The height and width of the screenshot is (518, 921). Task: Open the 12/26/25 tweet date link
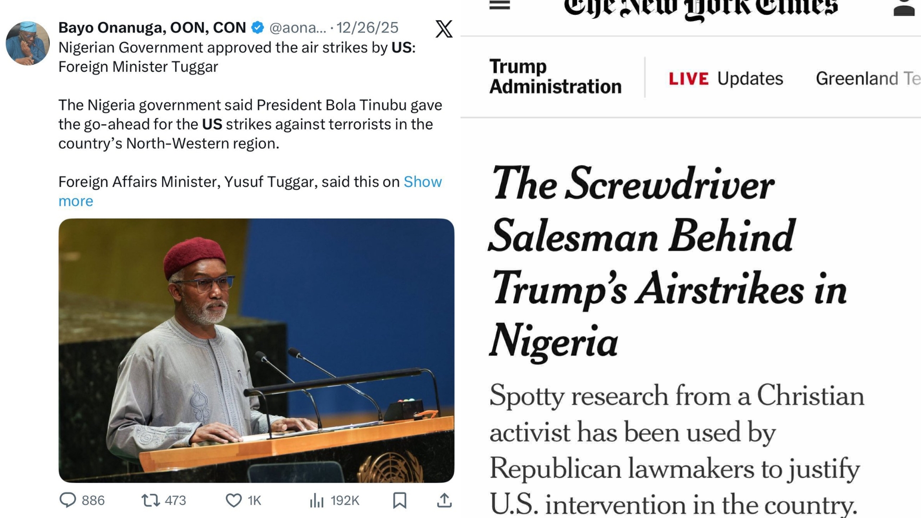pos(367,28)
